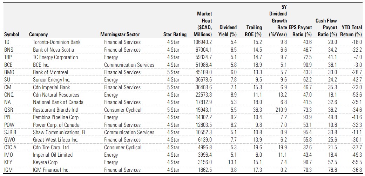This screenshot has height=176, width=365.
Task: Select the Toronto-Dominion Bank company name
Action: tap(56, 42)
